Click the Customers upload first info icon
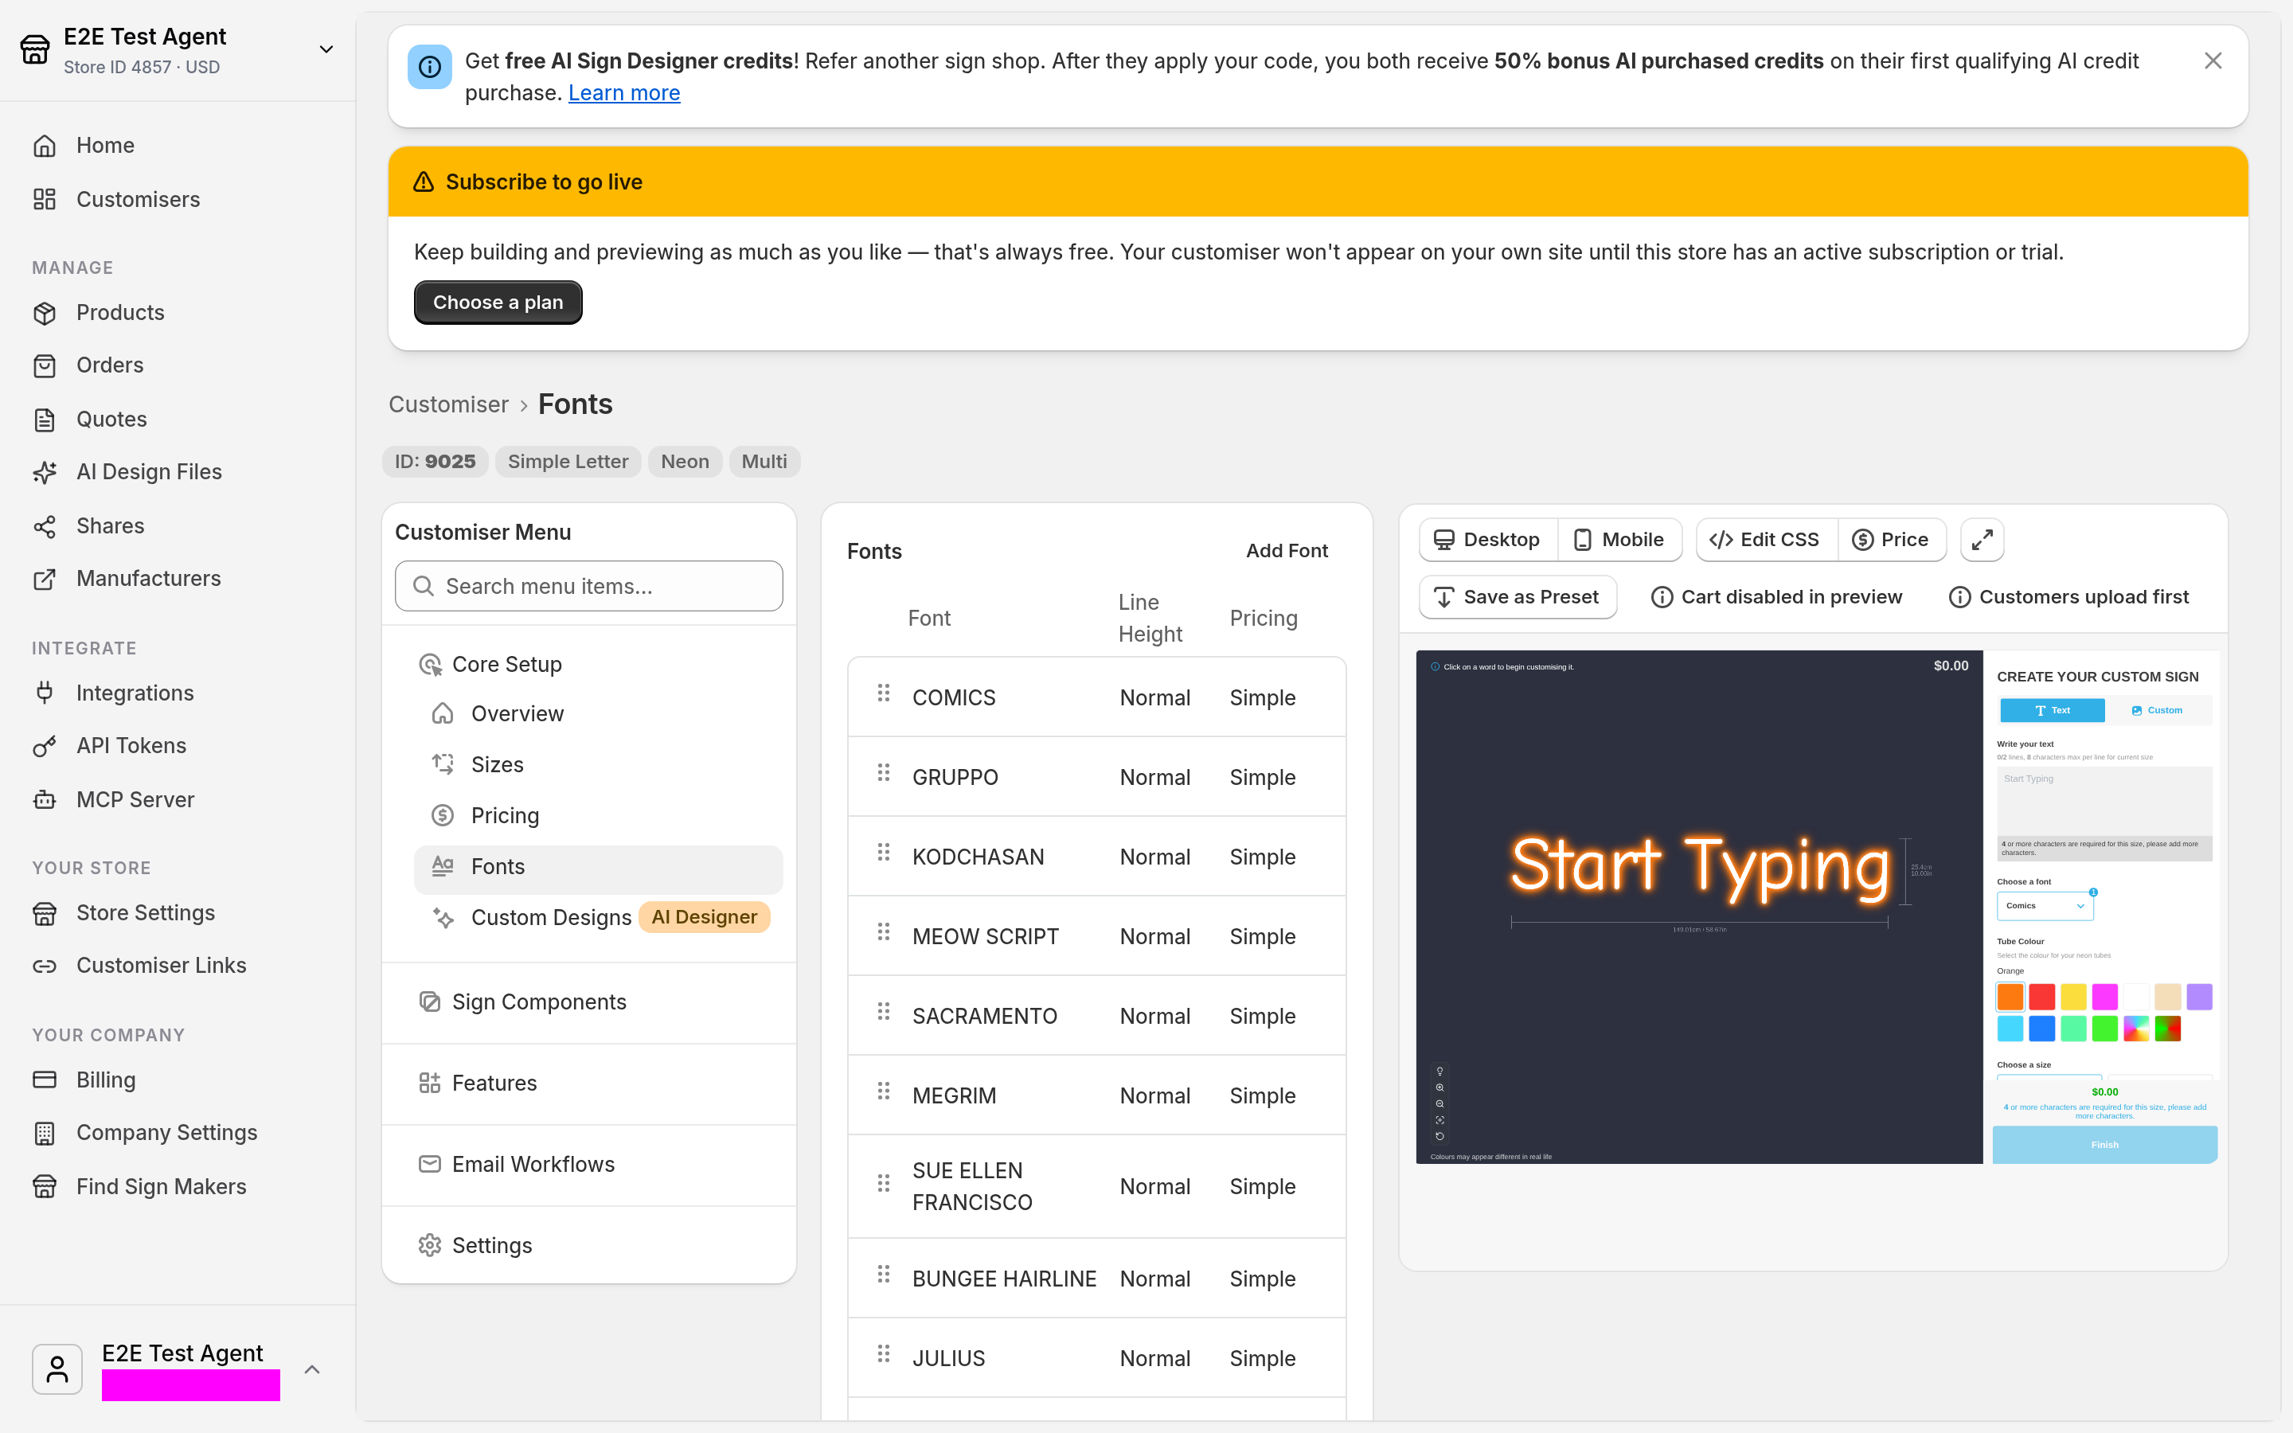 tap(1959, 597)
